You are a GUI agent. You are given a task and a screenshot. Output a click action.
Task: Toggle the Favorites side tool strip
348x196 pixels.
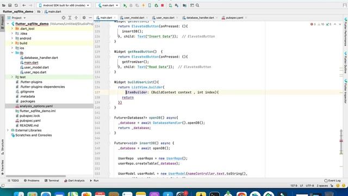click(x=2, y=167)
